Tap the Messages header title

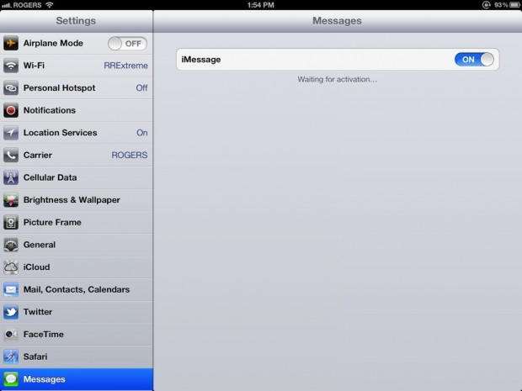pos(337,21)
